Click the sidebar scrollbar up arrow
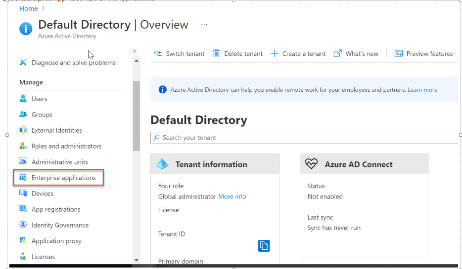The image size is (462, 269). (x=137, y=61)
